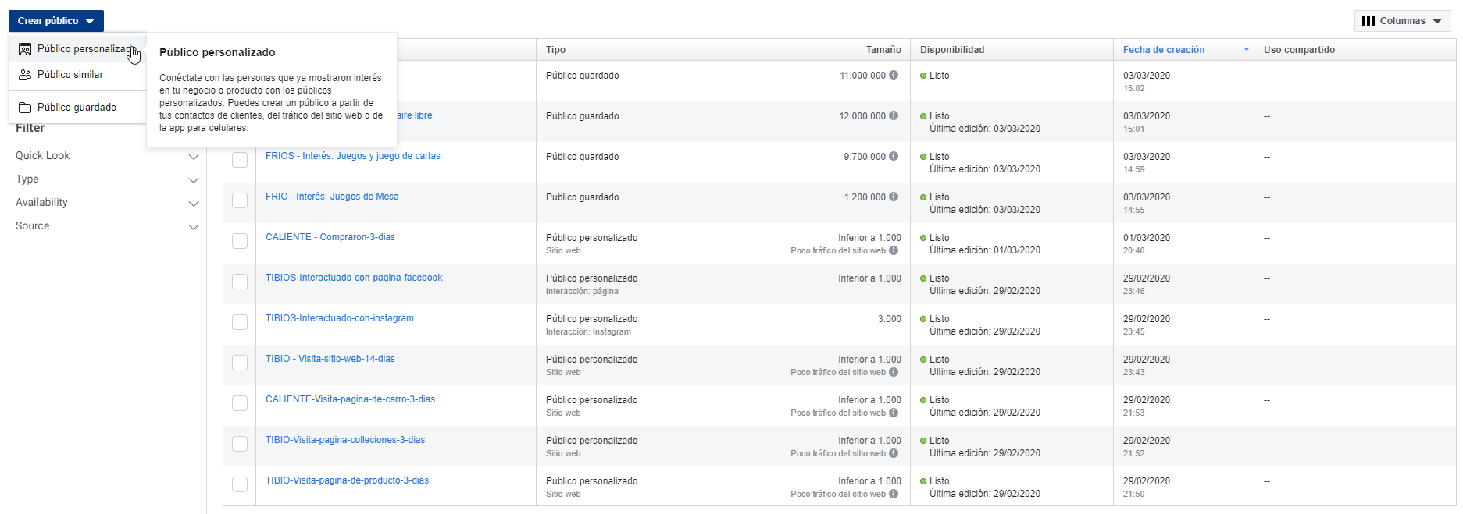Screen dimensions: 1463x514
Task: Select checkbox for CALIENTE - Compraron-3-dias row
Action: pos(240,241)
